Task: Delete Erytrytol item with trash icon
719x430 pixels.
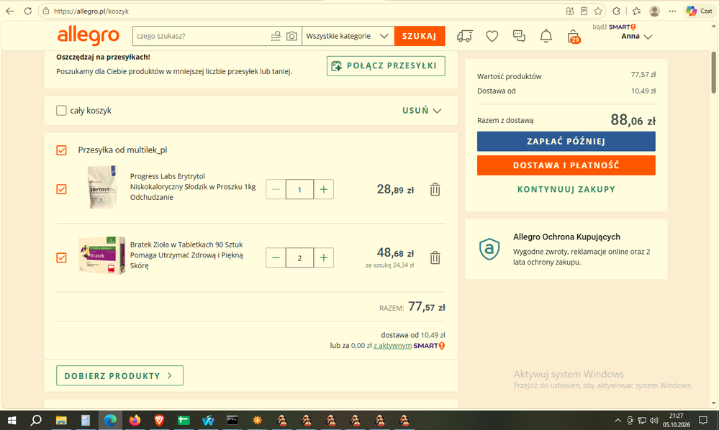Action: [x=435, y=189]
